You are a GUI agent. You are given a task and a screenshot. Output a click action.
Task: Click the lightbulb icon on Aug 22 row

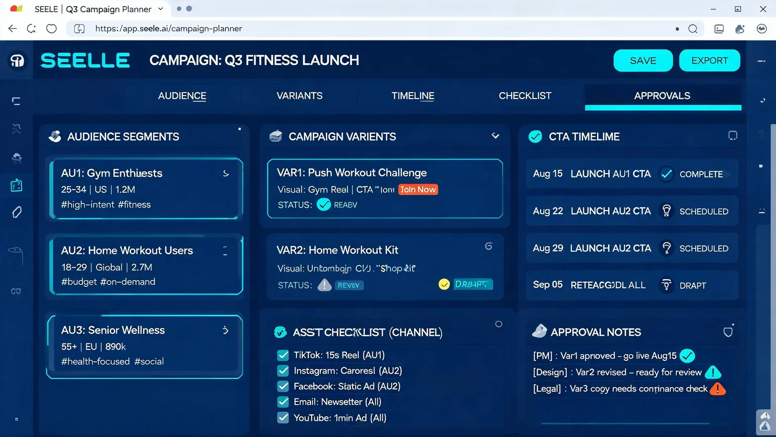[666, 211]
